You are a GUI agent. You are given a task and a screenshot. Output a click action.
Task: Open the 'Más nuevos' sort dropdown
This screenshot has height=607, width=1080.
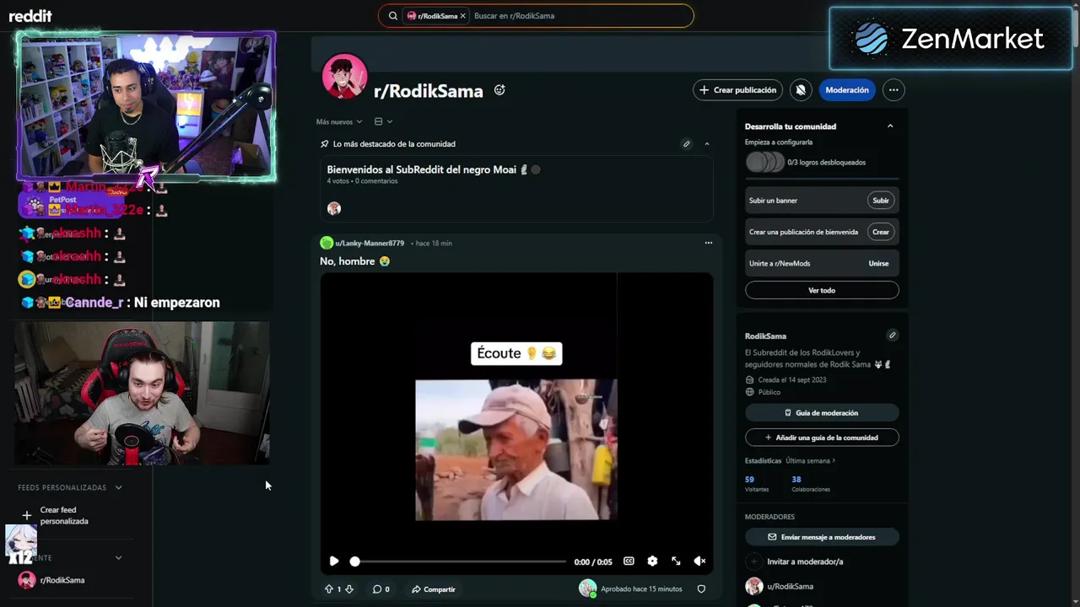(339, 121)
